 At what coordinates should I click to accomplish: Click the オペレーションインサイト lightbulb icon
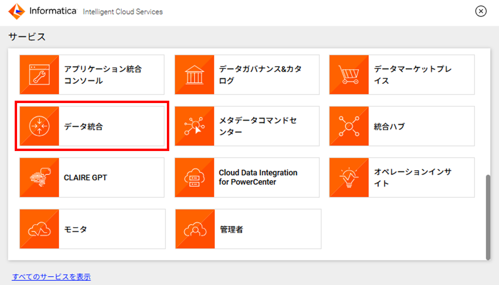point(349,178)
